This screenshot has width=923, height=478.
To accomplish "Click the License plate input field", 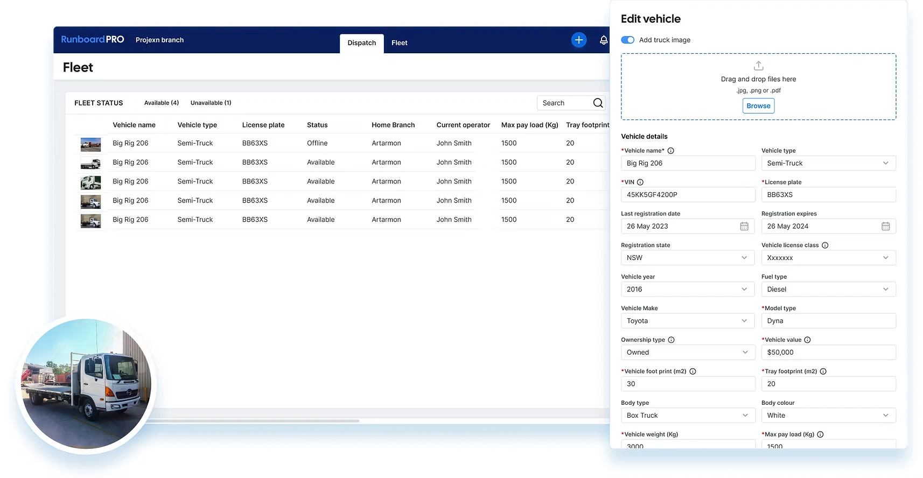I will (x=828, y=195).
